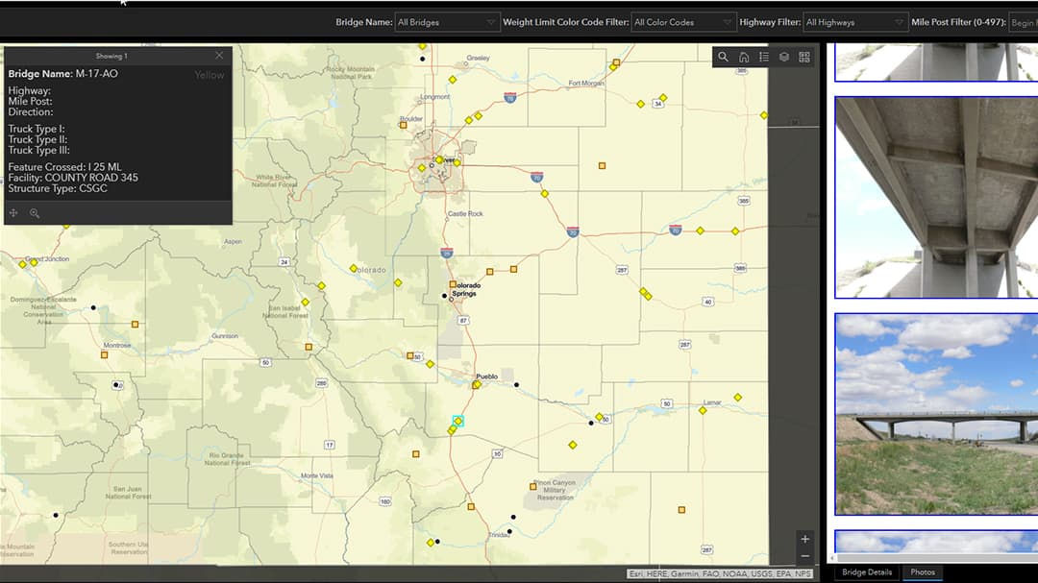The image size is (1038, 583).
Task: Click the Mile Post Filter input field
Action: point(1023,21)
